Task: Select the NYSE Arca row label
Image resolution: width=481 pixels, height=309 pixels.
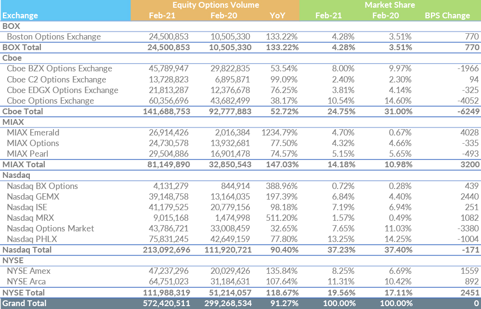Action: [26, 282]
